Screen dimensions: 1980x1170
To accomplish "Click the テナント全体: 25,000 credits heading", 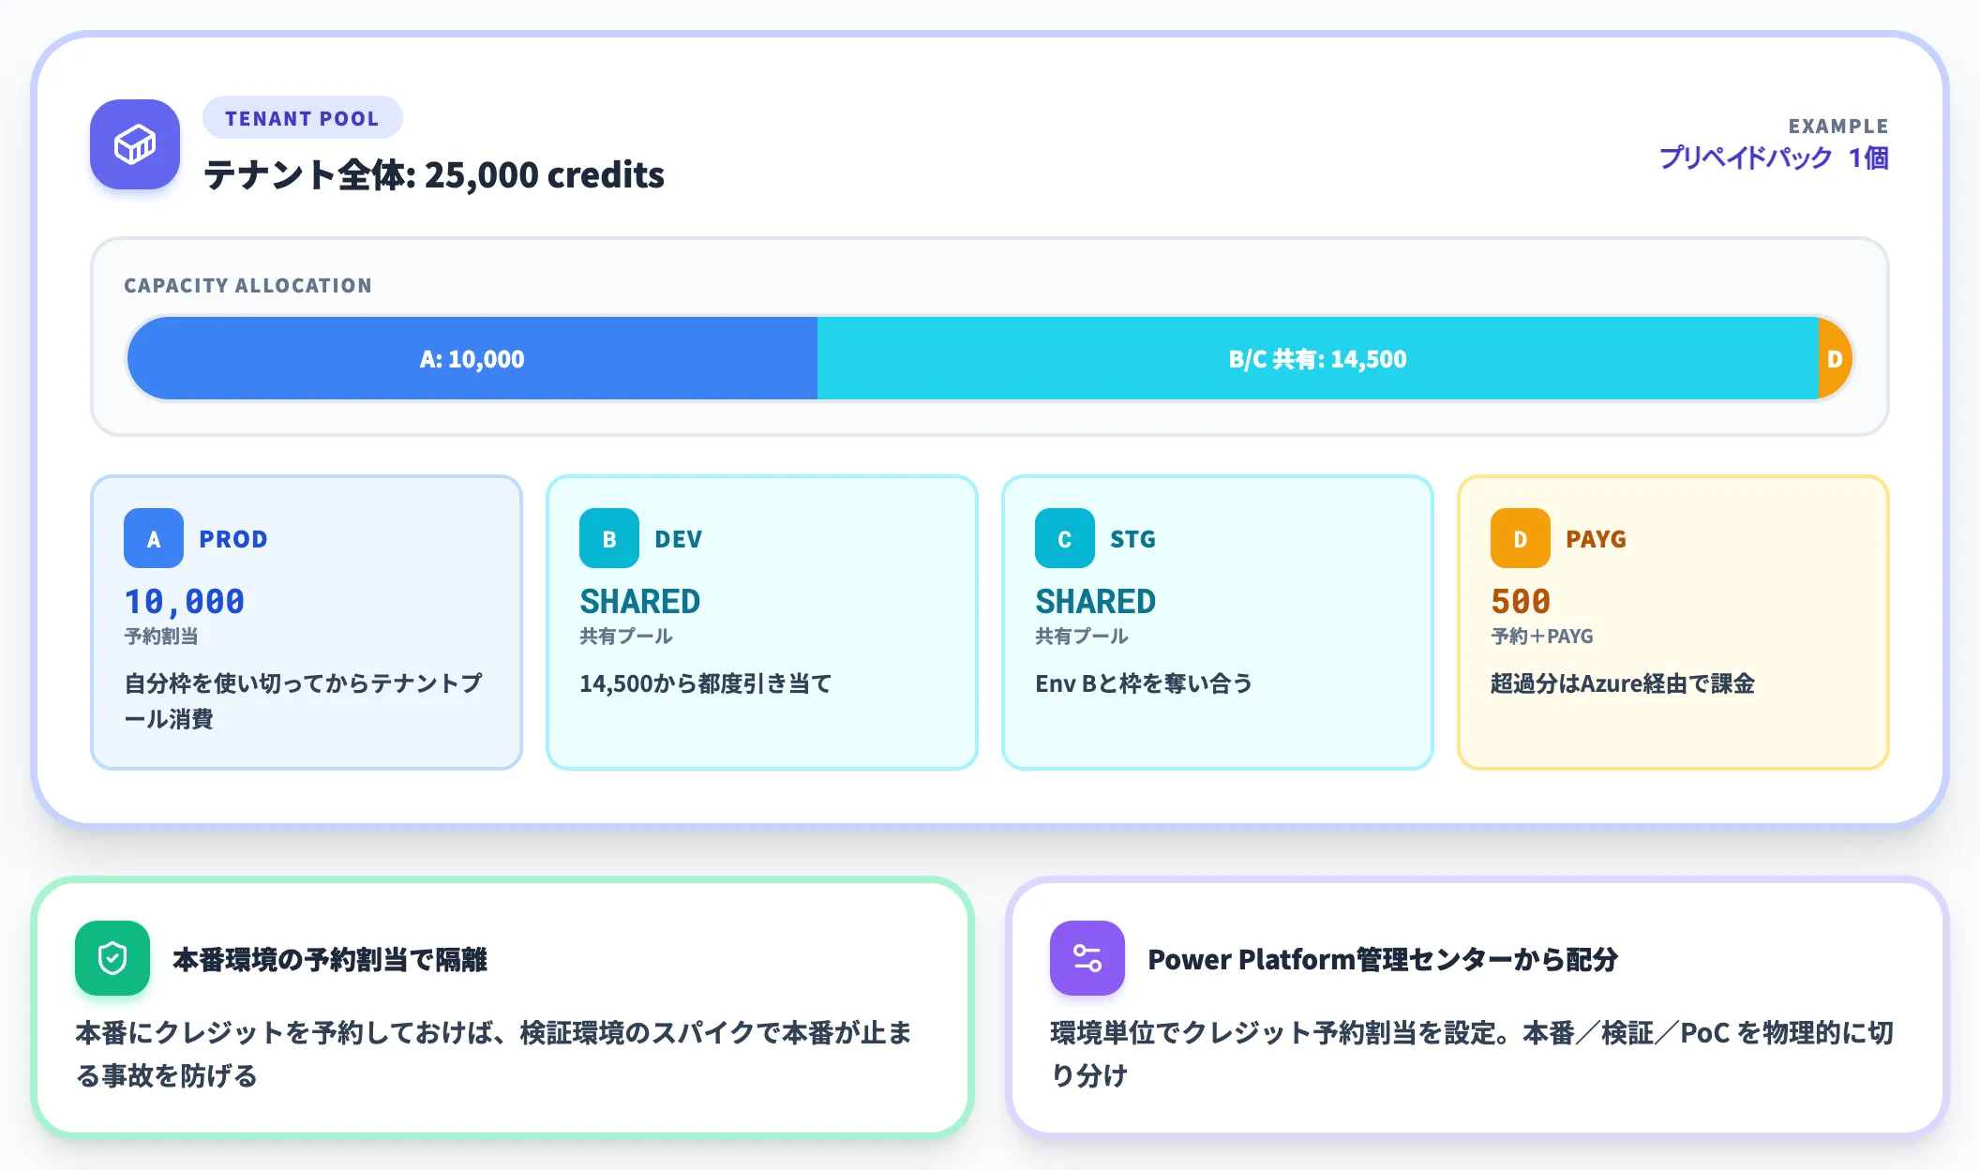I will pos(434,174).
